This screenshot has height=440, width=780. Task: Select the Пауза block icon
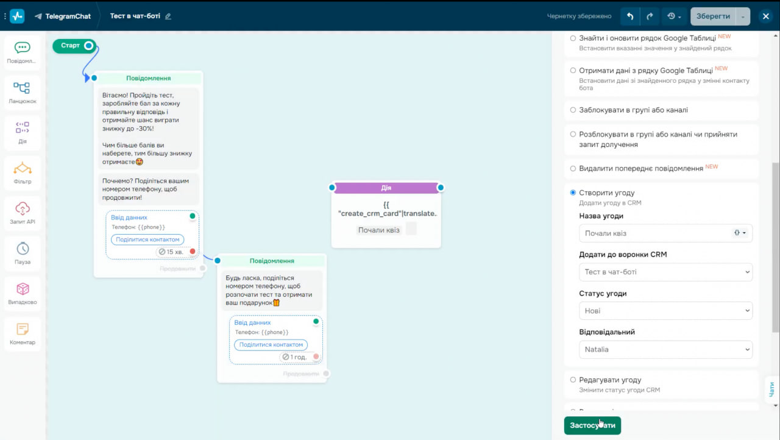coord(22,254)
